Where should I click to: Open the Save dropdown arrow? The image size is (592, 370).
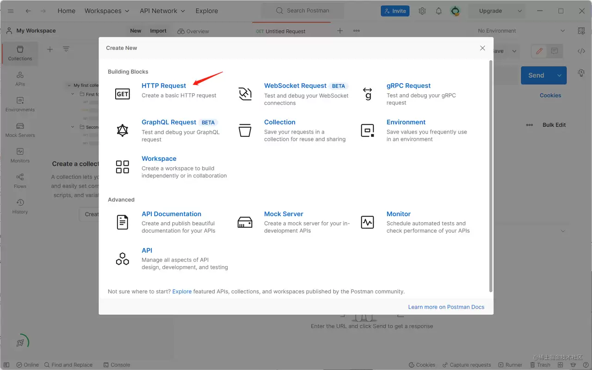514,51
